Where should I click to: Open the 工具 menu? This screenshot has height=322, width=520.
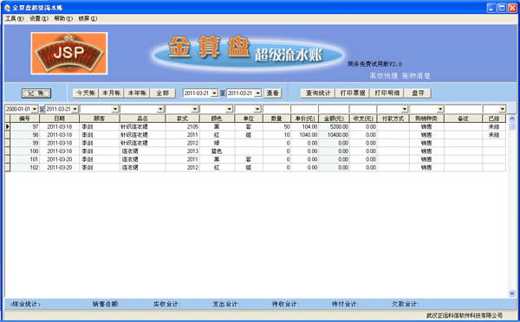[x=14, y=18]
